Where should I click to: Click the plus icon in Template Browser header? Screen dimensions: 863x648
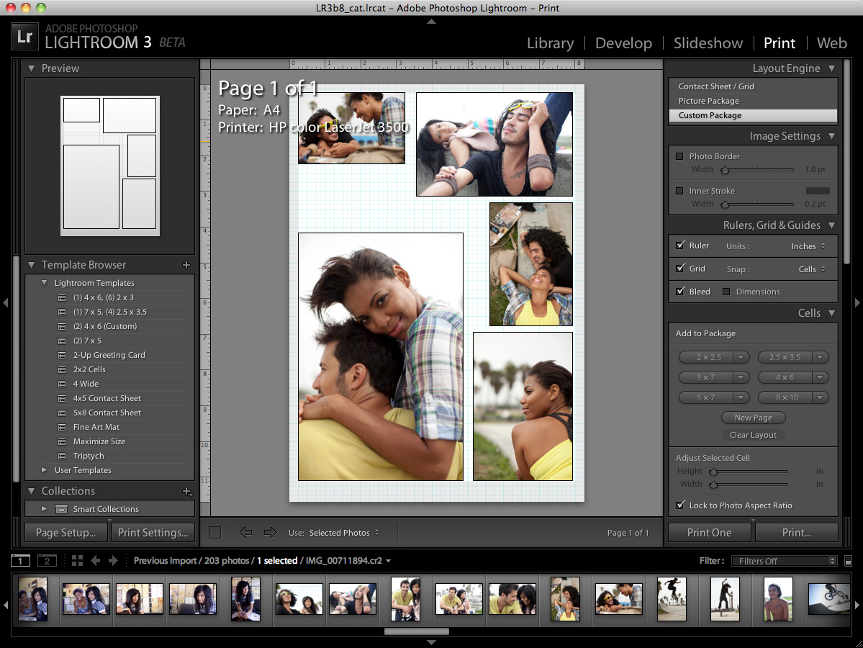(x=186, y=265)
